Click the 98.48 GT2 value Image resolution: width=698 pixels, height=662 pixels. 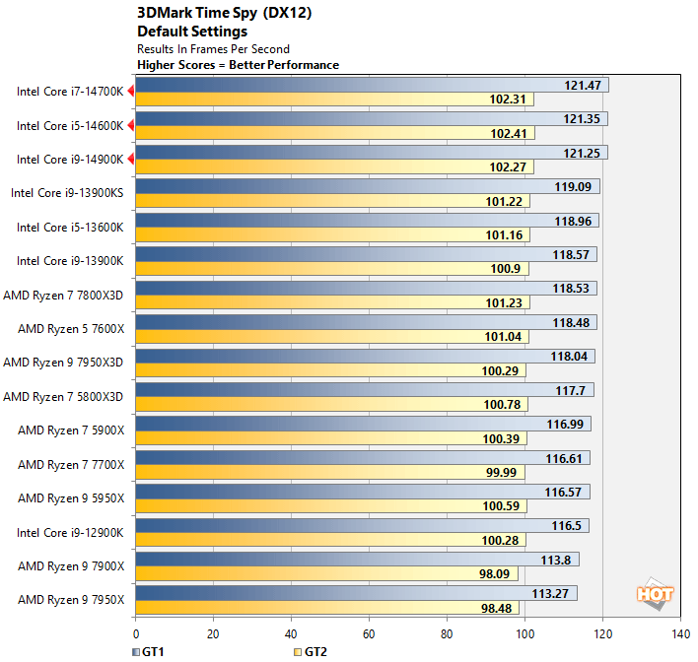(x=496, y=608)
